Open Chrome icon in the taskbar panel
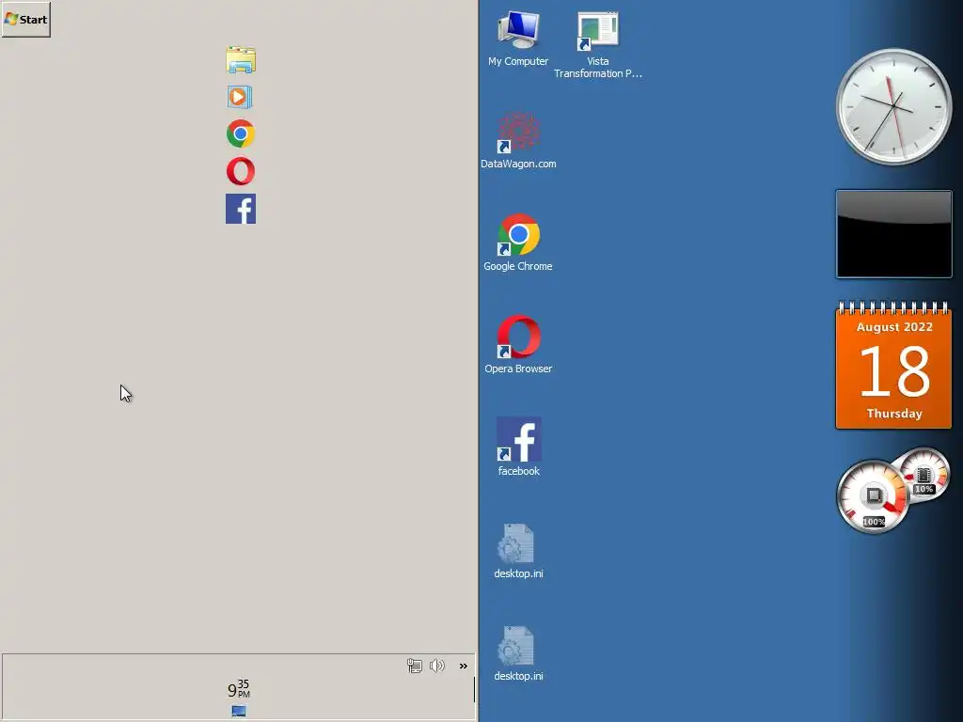Viewport: 963px width, 722px height. click(x=241, y=133)
